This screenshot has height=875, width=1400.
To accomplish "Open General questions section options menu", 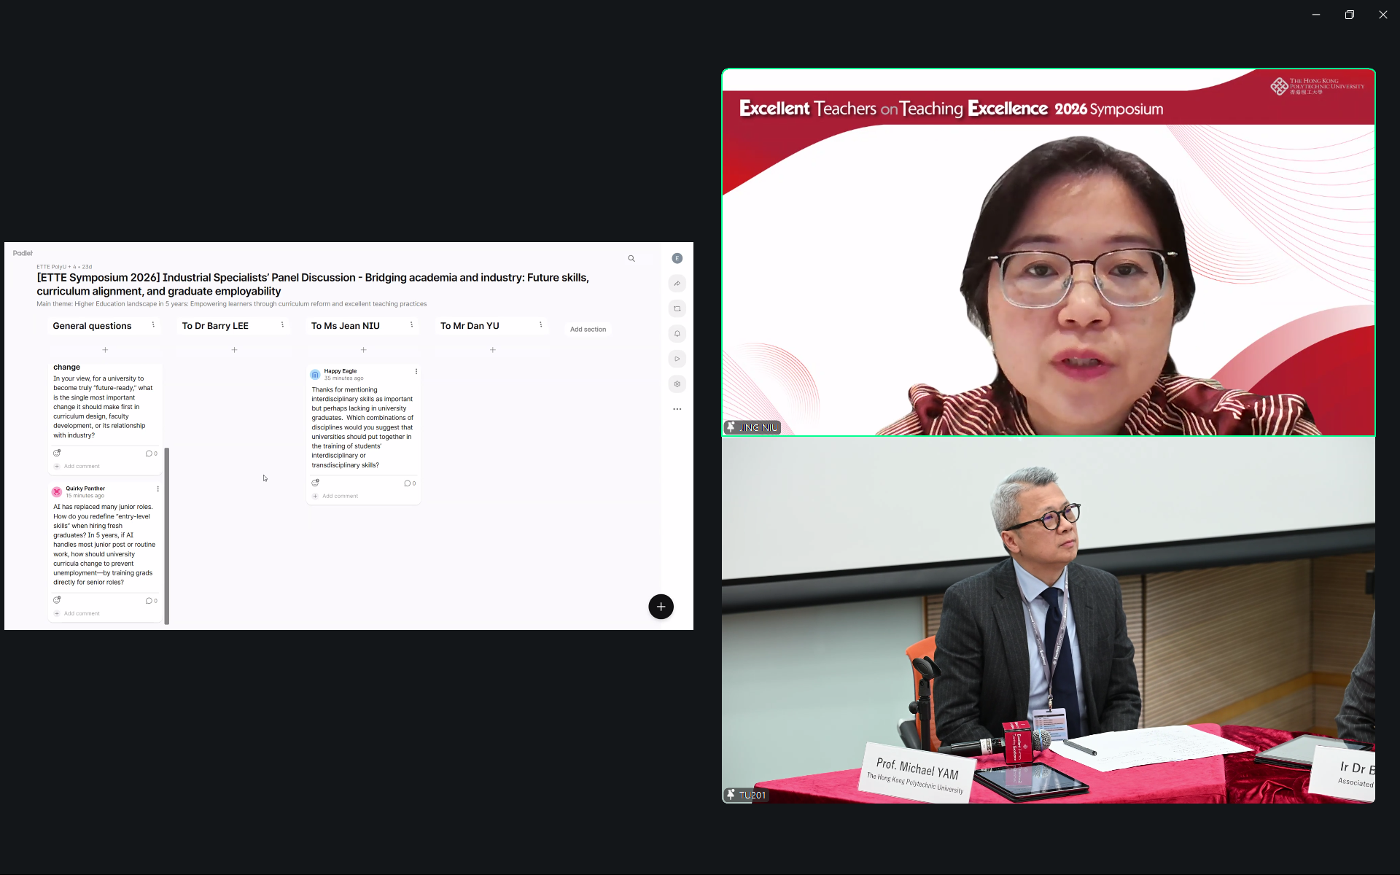I will point(153,325).
